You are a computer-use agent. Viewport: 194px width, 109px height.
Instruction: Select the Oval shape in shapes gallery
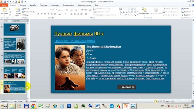[x=132, y=9]
